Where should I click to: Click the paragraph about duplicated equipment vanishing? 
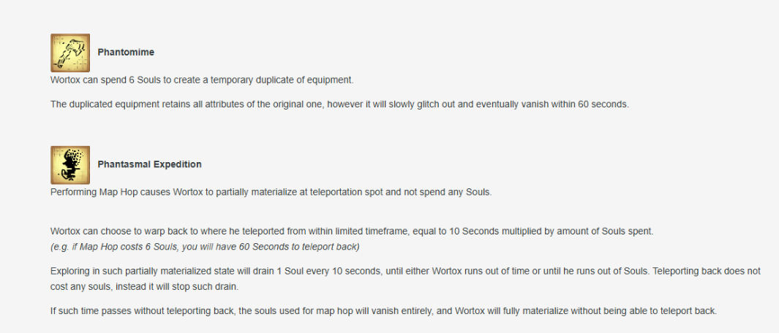tap(340, 104)
